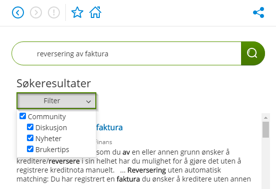Image resolution: width=276 pixels, height=189 pixels.
Task: Uncheck the Community filter checkbox
Action: 22,116
